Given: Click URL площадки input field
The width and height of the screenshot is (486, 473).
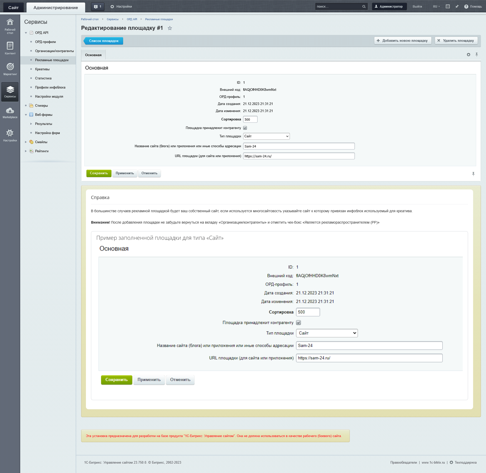Looking at the screenshot, I should (298, 155).
